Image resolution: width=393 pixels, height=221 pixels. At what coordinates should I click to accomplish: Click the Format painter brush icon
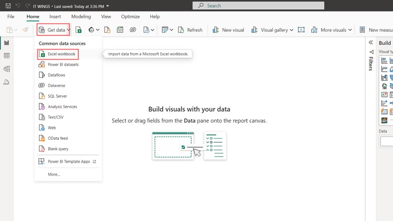25,30
